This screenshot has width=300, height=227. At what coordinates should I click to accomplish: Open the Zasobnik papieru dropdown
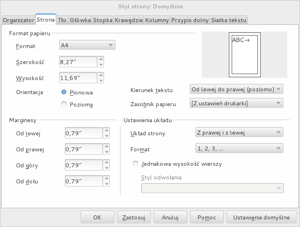[236, 103]
